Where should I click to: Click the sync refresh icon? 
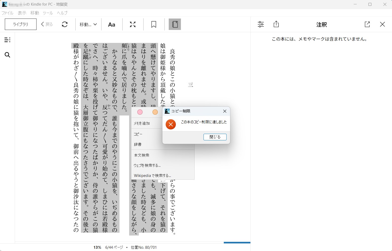(x=65, y=24)
